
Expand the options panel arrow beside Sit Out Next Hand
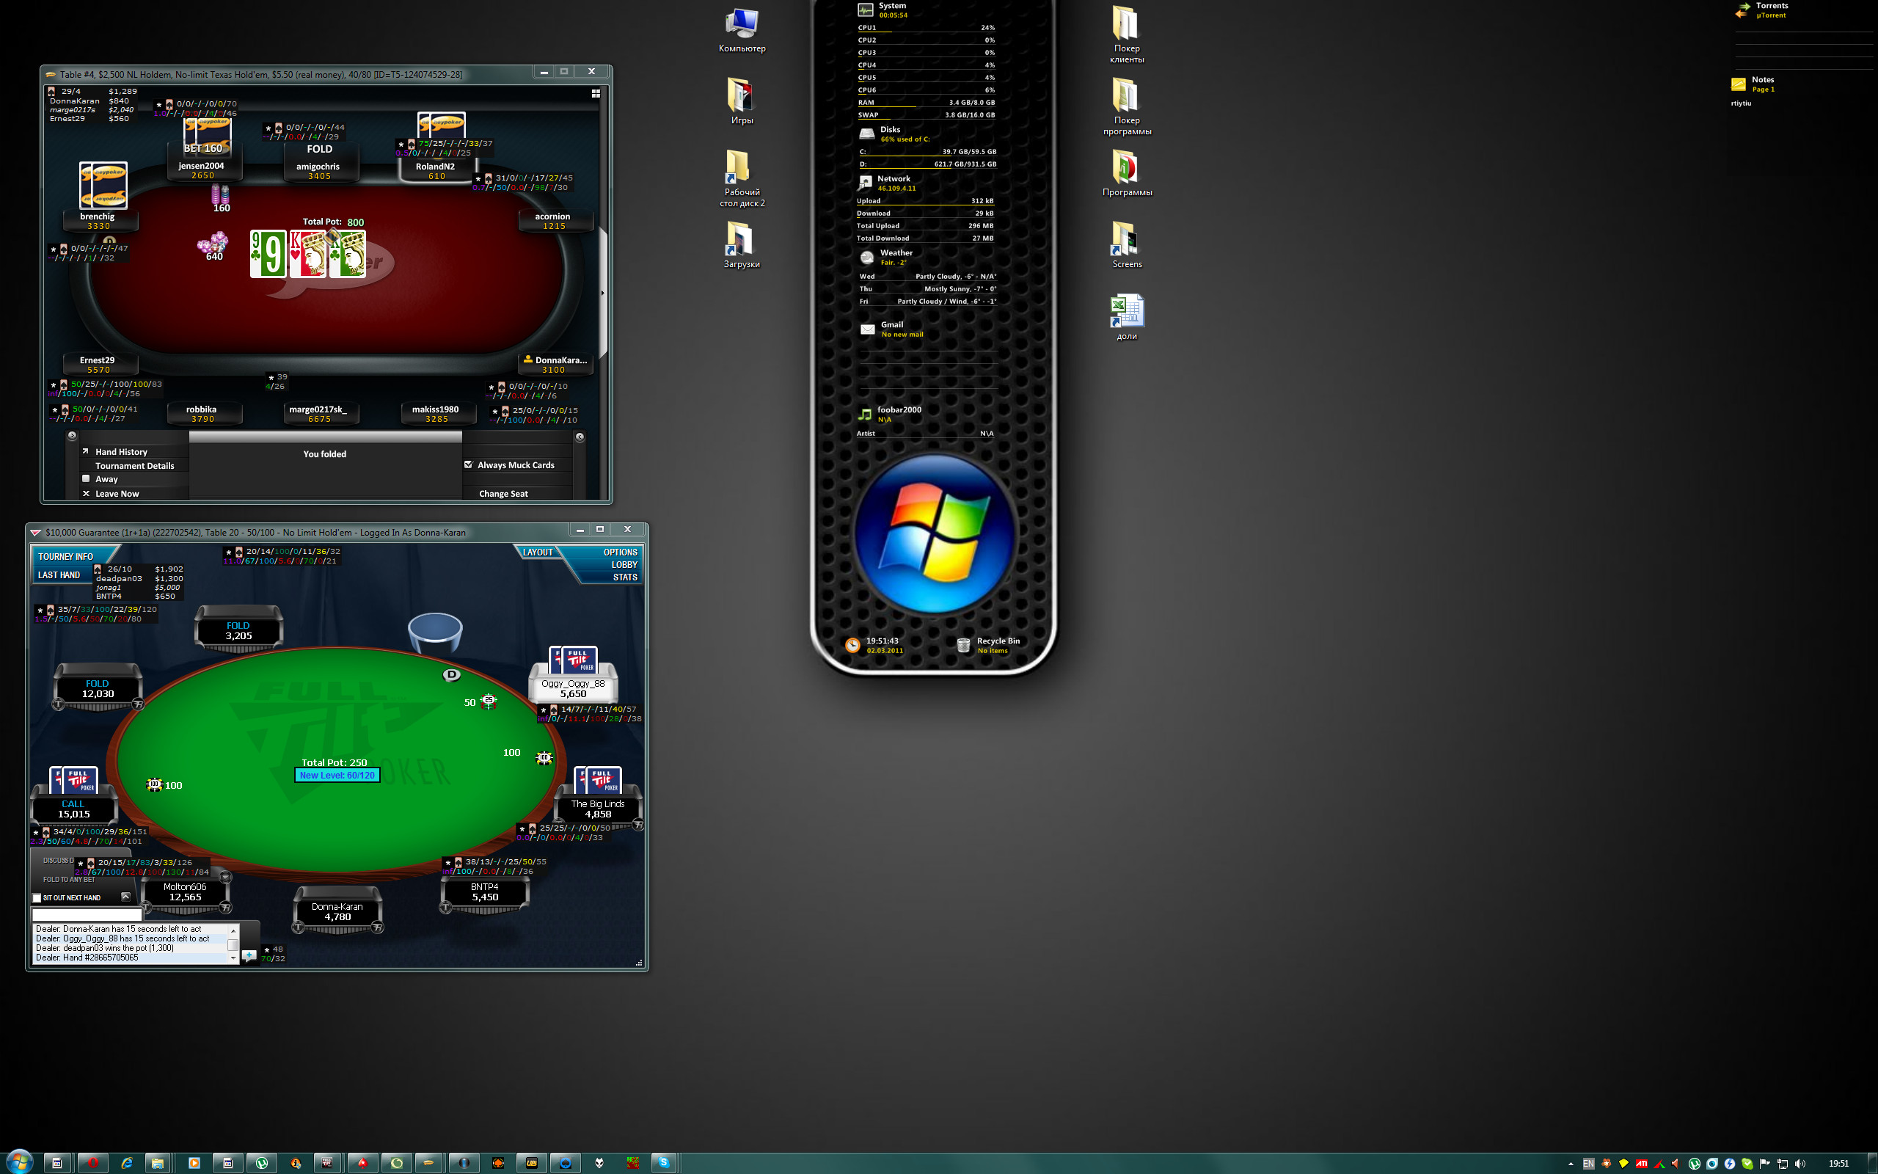pyautogui.click(x=125, y=897)
